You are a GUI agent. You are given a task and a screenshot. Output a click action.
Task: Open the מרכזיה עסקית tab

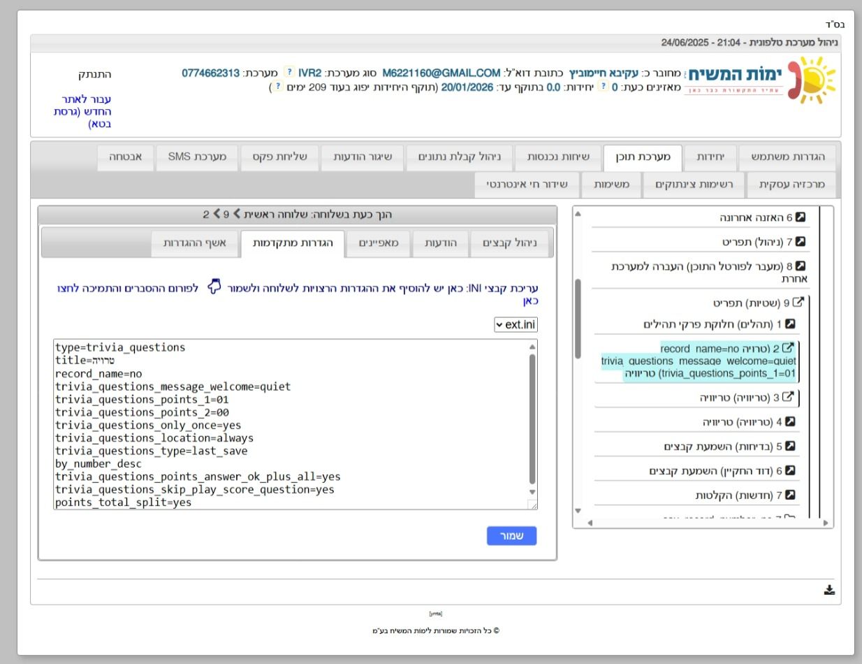point(791,185)
